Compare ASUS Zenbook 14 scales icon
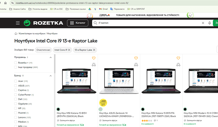The height and width of the screenshot is (127, 218). point(136,65)
